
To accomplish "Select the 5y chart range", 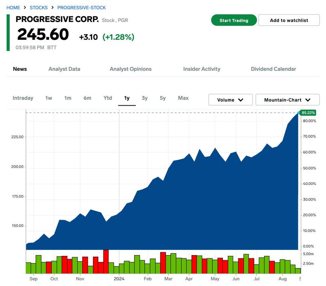I will click(163, 98).
